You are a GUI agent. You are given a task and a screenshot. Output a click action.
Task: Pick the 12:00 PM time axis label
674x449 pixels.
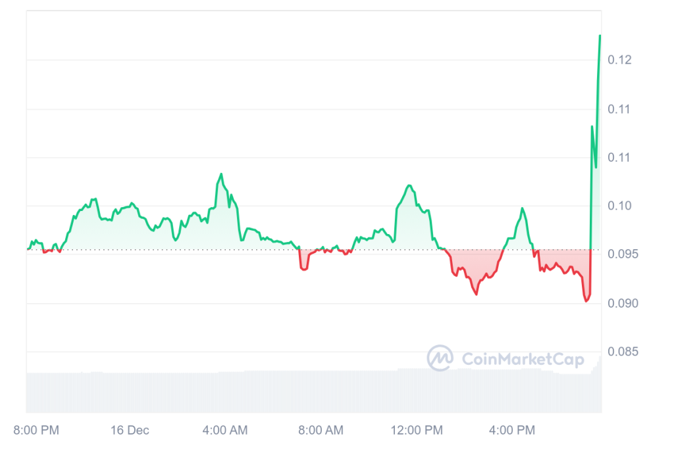tap(419, 431)
